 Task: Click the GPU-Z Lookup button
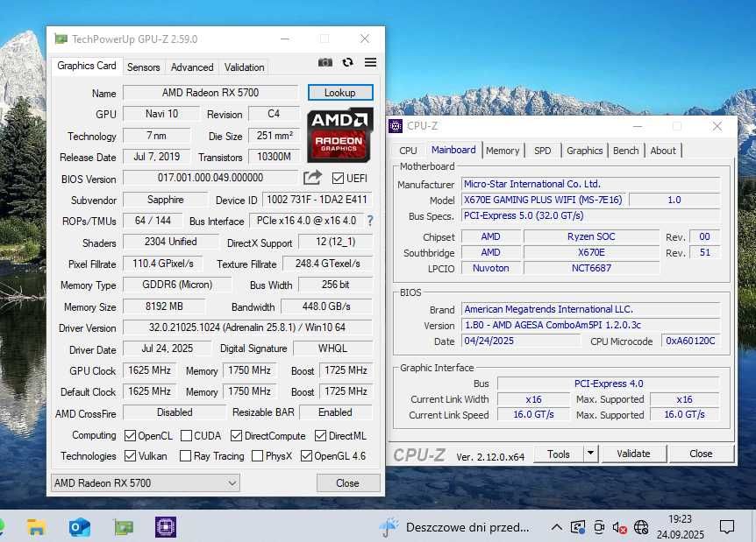[x=340, y=93]
